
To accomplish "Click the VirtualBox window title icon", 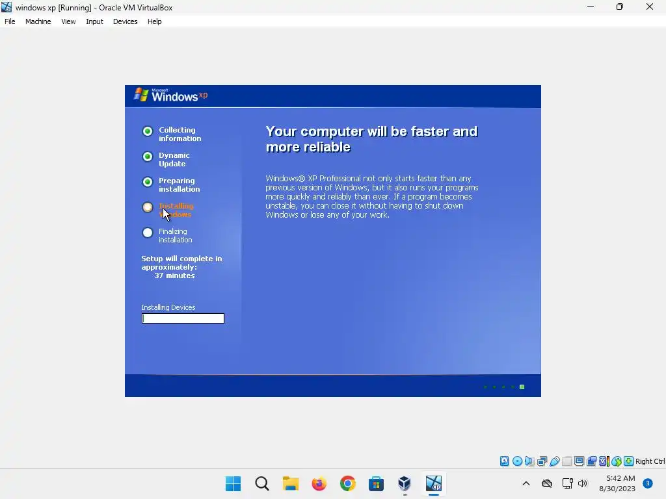I will tap(7, 7).
